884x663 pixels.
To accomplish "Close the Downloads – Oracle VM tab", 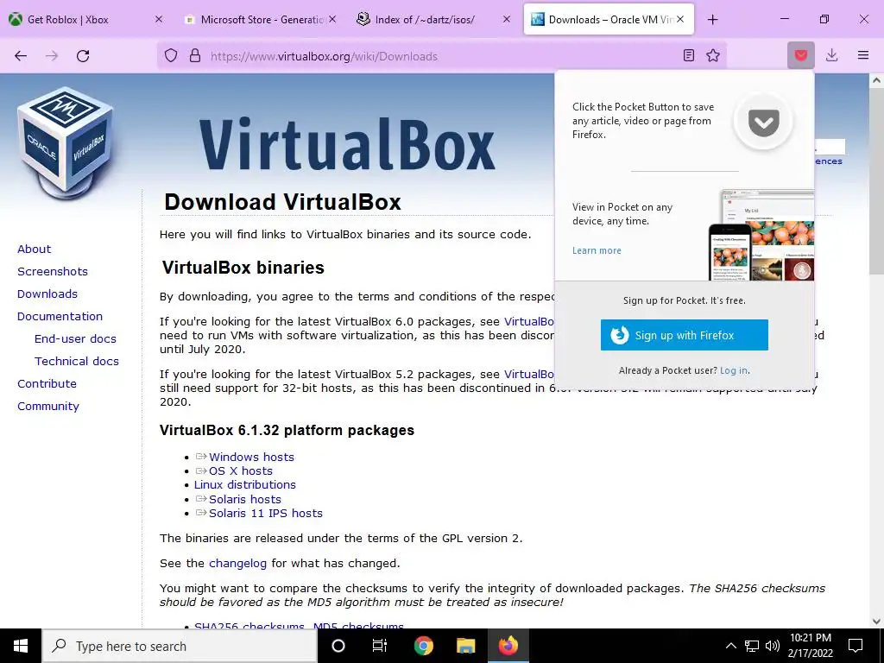I will (680, 19).
